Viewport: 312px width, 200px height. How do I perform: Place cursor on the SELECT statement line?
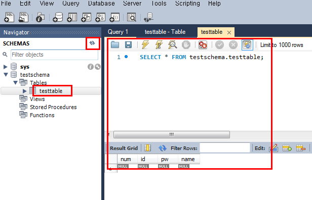click(x=202, y=57)
